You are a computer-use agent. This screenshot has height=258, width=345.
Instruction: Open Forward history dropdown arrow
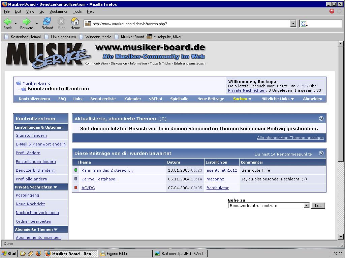pyautogui.click(x=37, y=24)
